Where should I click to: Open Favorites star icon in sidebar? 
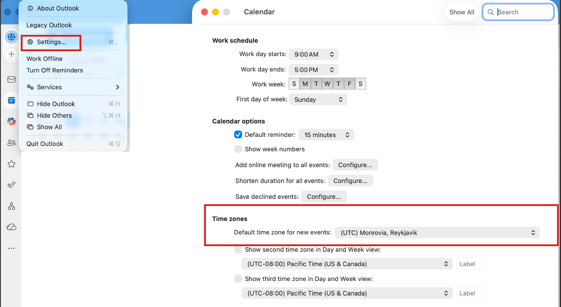click(11, 164)
